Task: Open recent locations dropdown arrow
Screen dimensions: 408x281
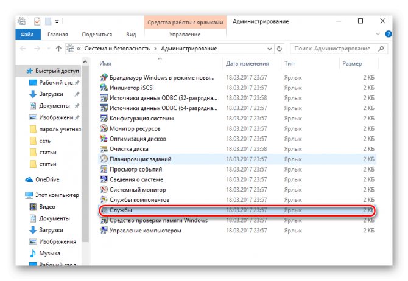Action: pos(48,49)
